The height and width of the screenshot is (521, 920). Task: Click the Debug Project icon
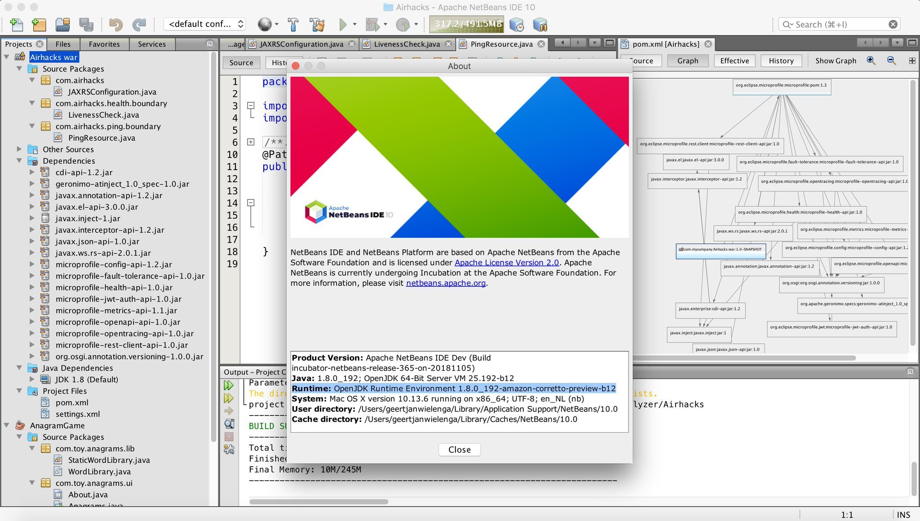point(372,24)
